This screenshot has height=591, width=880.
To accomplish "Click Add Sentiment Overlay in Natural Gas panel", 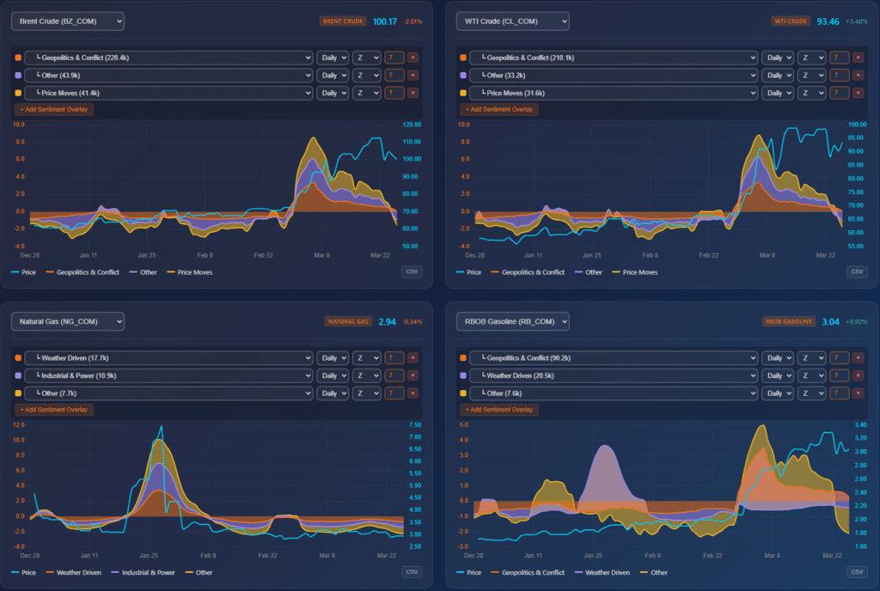I will (54, 410).
